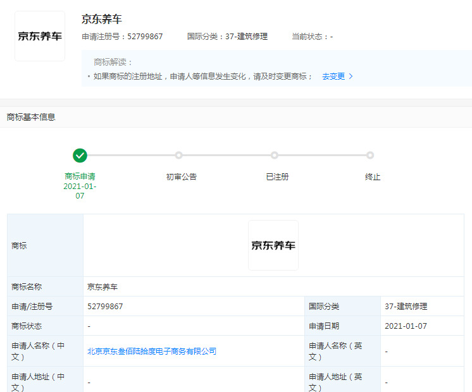Click the 终止 progress step circle
The height and width of the screenshot is (392, 472).
(370, 156)
